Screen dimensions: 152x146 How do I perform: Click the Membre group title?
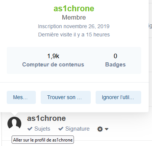tap(74, 17)
